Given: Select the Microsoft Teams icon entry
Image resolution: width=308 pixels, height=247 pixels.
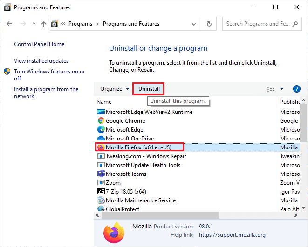Looking at the screenshot, I should point(101,174).
